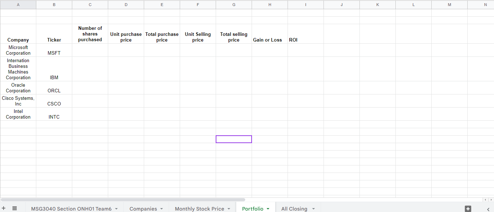Select column G header
Screen dimensions: 494x212
(234, 5)
